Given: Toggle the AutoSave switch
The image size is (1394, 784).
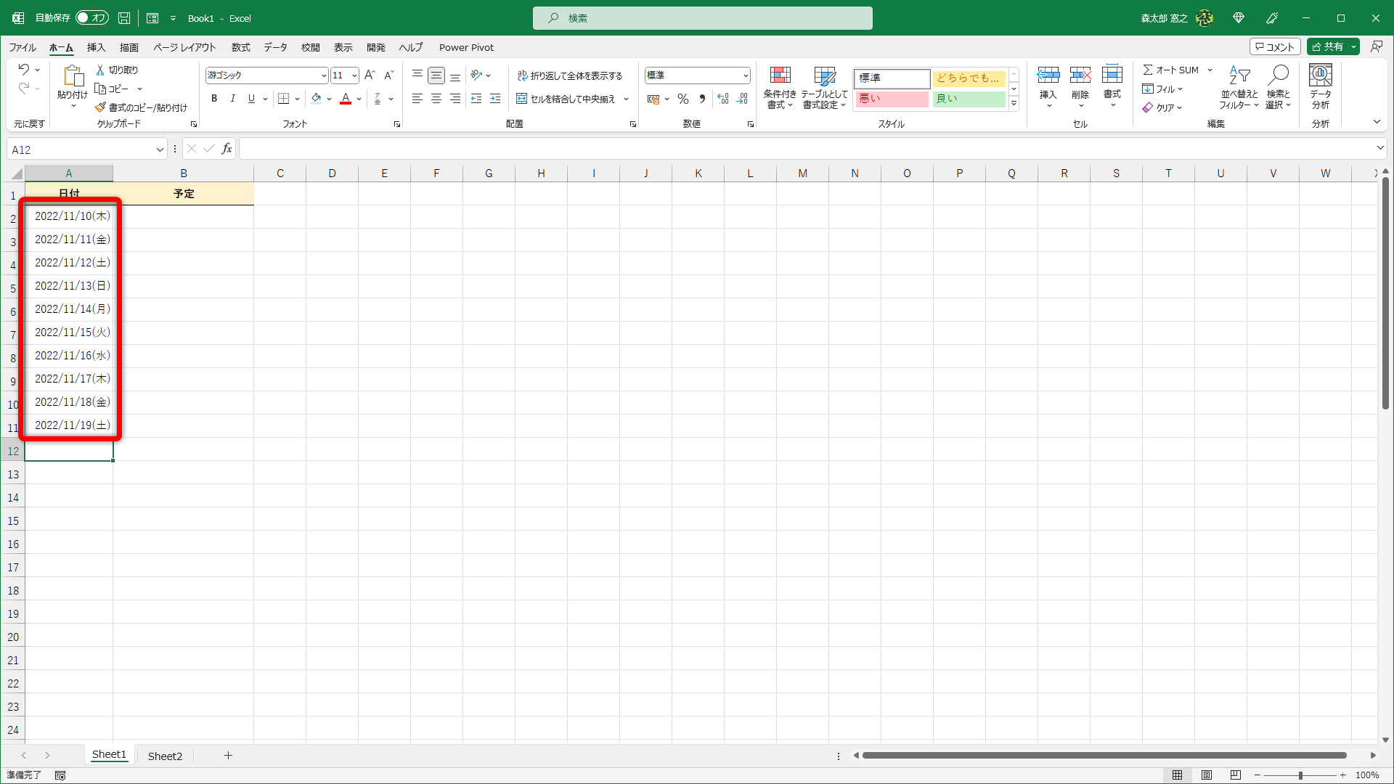Looking at the screenshot, I should click(92, 18).
